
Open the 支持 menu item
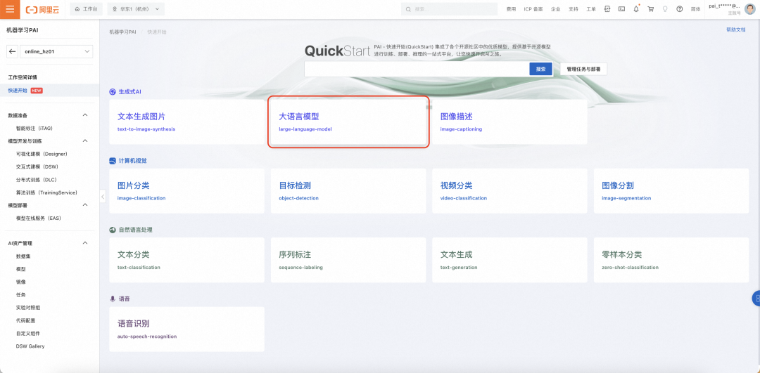574,9
